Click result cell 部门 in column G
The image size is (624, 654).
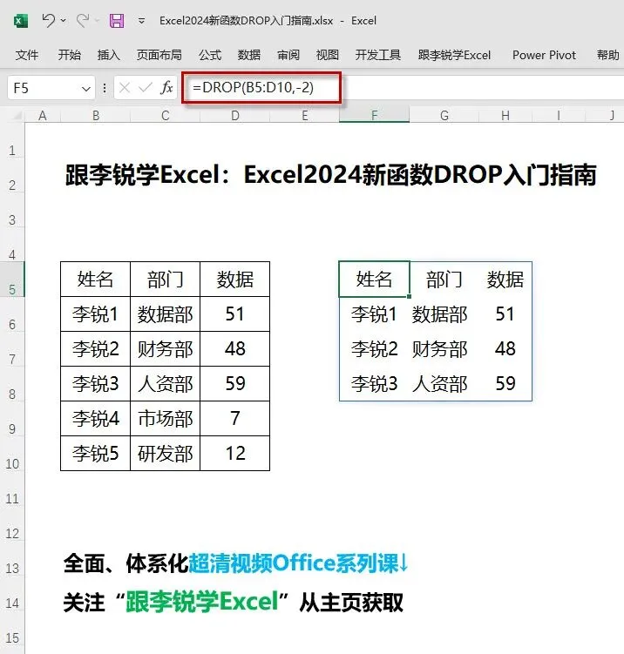click(x=444, y=279)
